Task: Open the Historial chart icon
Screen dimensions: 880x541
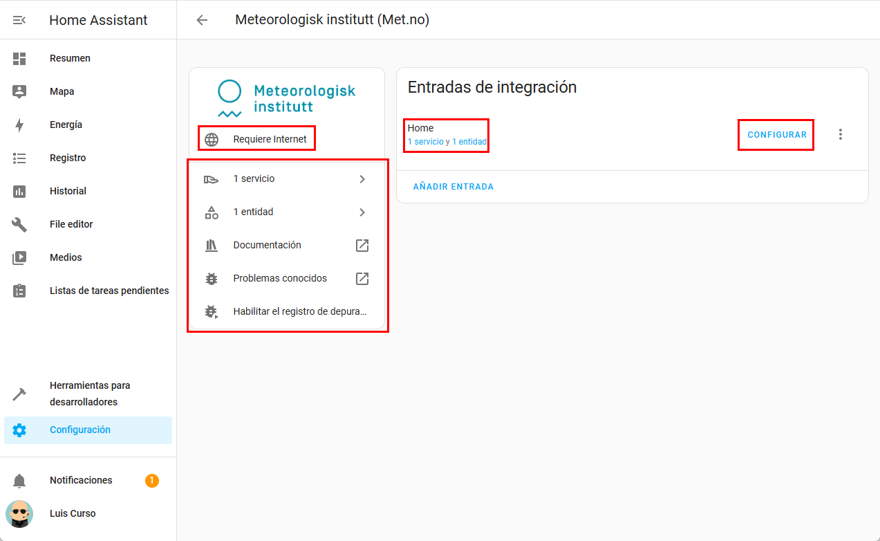Action: 19,192
